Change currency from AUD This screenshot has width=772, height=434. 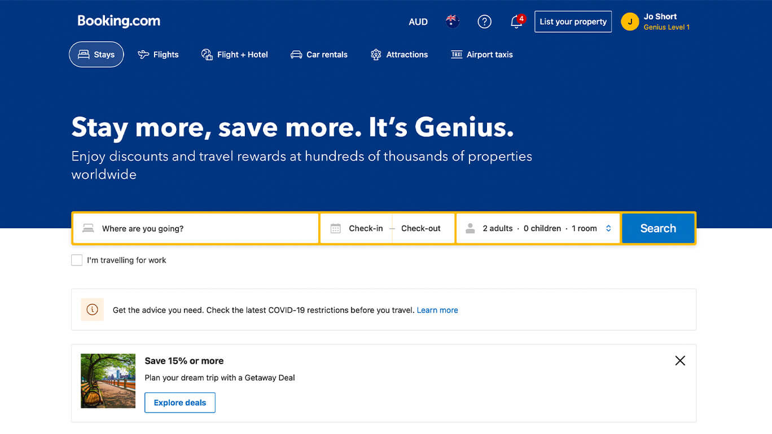pyautogui.click(x=418, y=22)
